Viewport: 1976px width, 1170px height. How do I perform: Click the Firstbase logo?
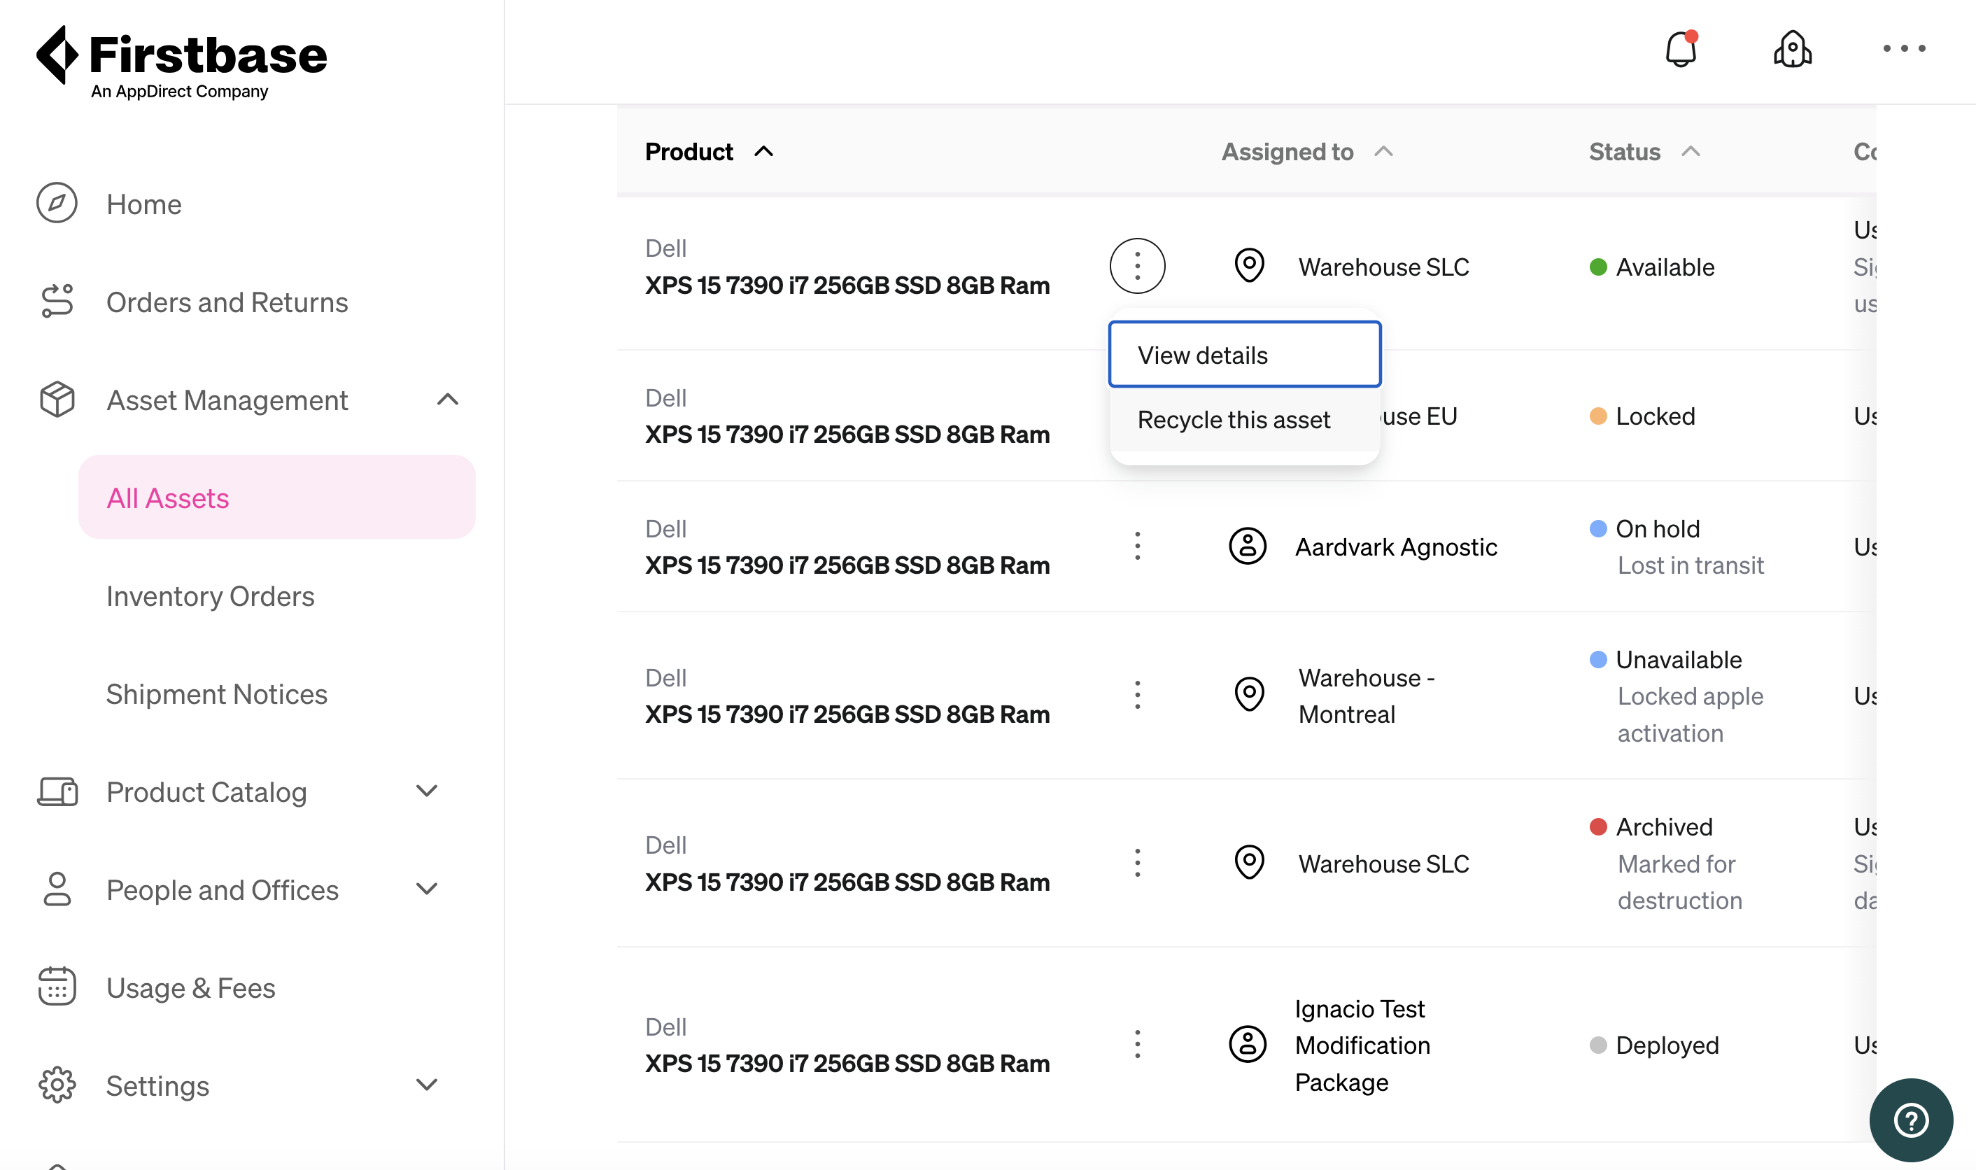[182, 62]
